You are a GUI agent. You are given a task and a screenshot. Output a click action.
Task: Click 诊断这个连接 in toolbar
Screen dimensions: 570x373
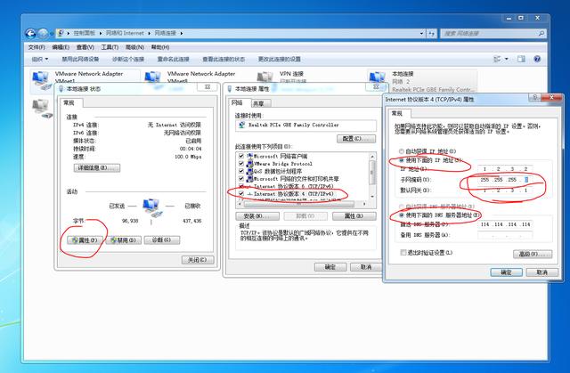click(x=128, y=59)
